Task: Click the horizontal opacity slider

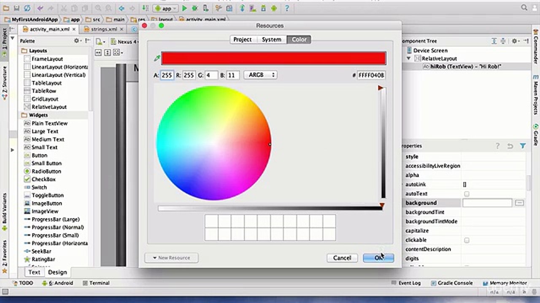Action: (270, 208)
